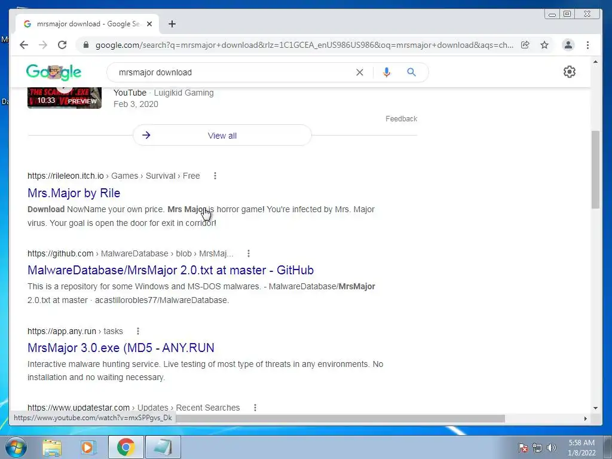Go back to the previous page

(x=24, y=45)
